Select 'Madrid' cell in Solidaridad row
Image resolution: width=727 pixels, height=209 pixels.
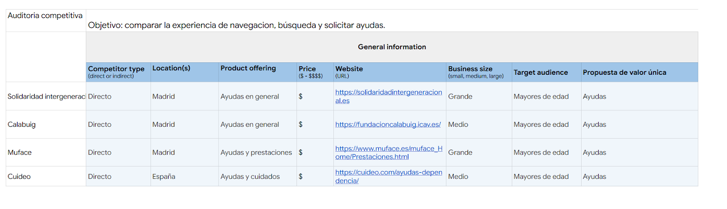pos(185,96)
